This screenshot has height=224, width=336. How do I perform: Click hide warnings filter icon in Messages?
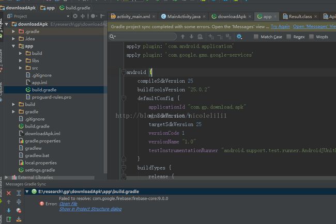[19, 211]
